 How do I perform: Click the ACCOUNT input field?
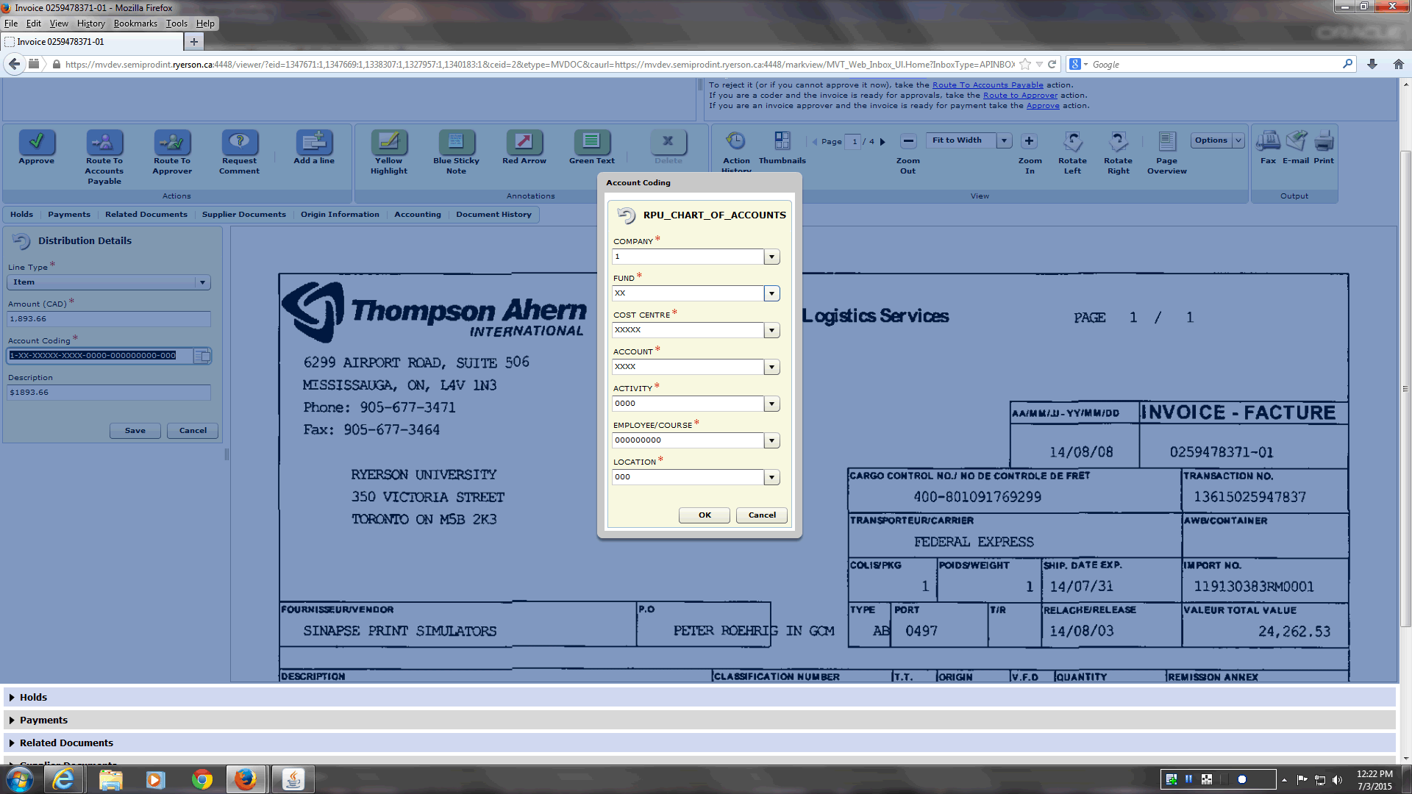pyautogui.click(x=687, y=367)
